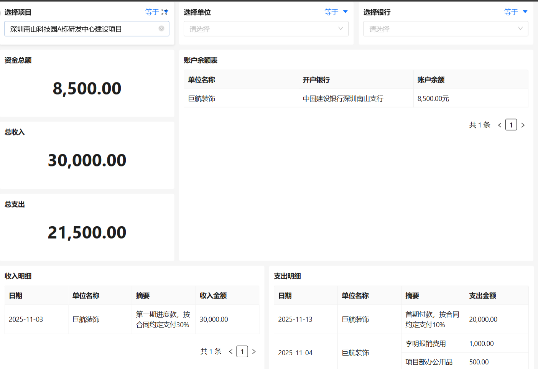Select the 30,000.00 income amount cell
This screenshot has width=538, height=369.
[227, 320]
